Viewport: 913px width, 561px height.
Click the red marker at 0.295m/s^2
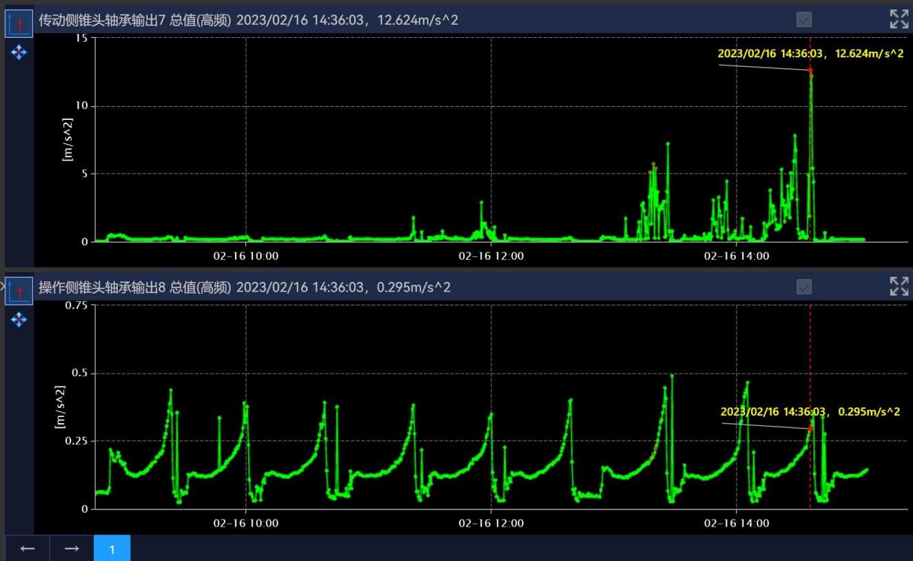810,428
